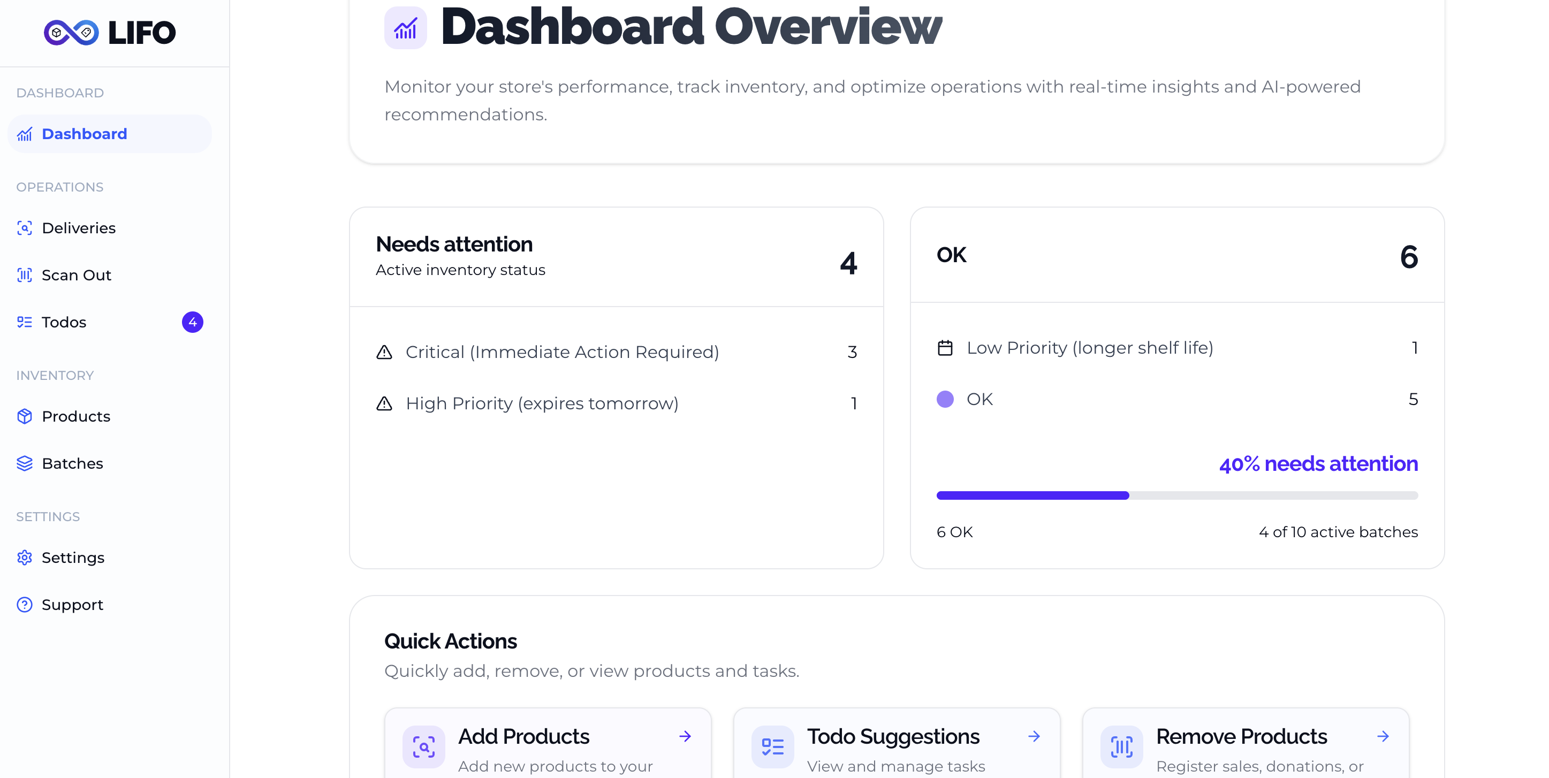The image size is (1549, 778).
Task: Click the Remove Products arrow
Action: pyautogui.click(x=1383, y=736)
